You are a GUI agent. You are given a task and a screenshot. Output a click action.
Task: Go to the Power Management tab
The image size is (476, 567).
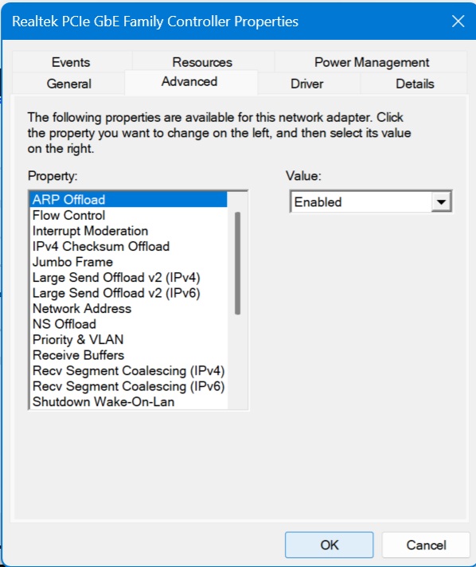tap(372, 62)
